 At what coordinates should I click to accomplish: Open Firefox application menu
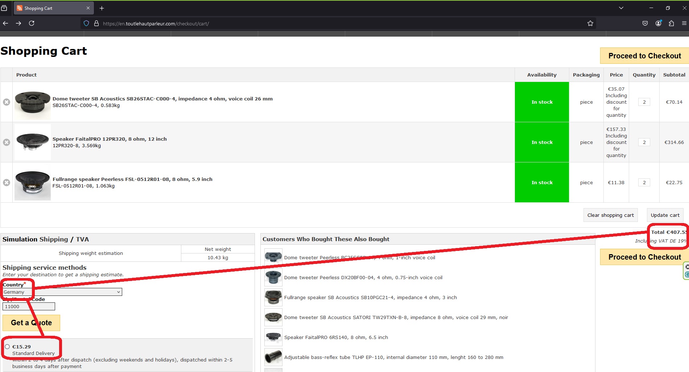coord(684,23)
